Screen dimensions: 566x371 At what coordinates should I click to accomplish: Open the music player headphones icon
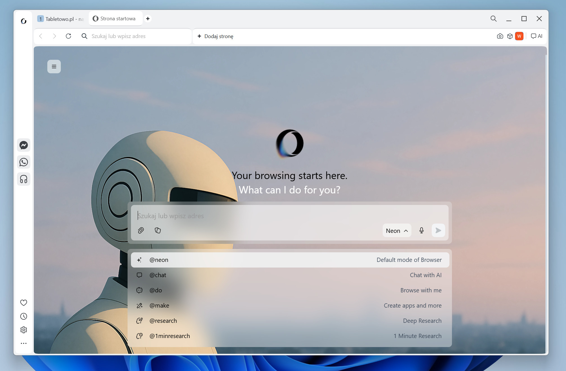24,179
